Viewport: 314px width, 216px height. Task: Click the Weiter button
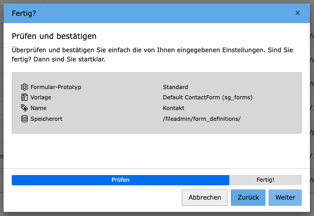[x=285, y=198]
